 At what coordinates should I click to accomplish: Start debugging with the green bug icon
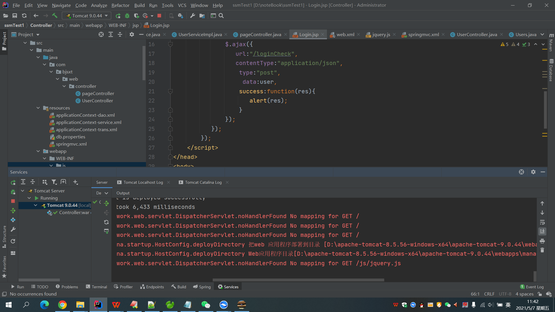coord(127,16)
